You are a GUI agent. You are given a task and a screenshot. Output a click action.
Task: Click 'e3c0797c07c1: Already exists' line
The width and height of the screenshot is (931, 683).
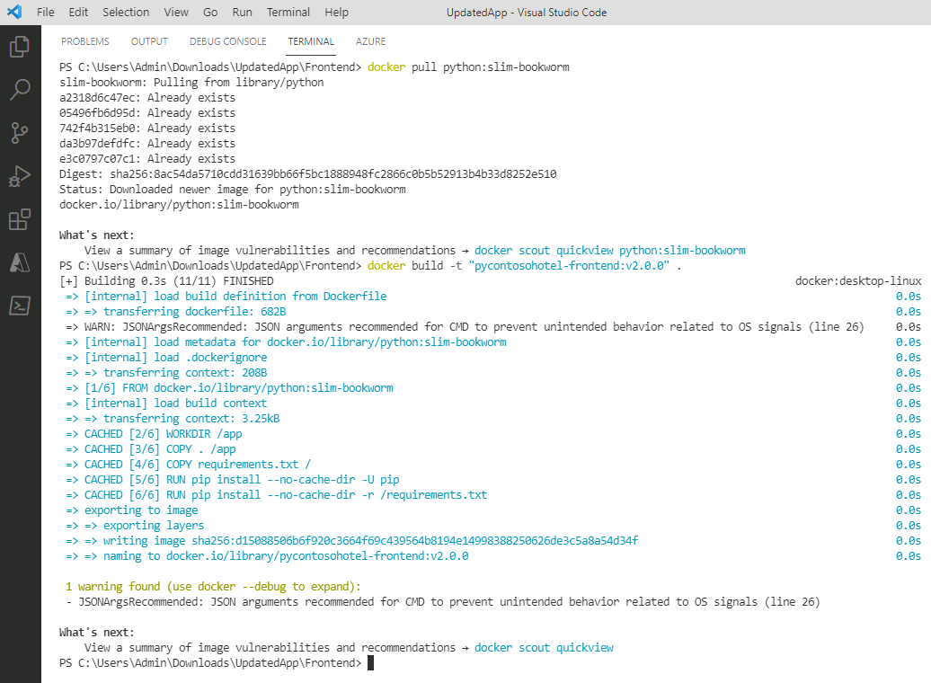click(147, 159)
